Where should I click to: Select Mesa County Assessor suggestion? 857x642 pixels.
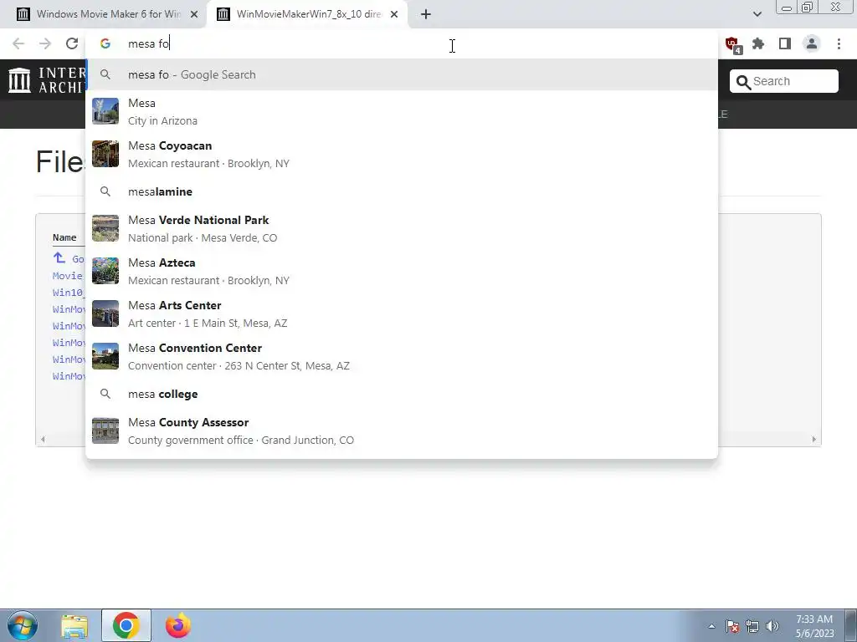[x=402, y=431]
